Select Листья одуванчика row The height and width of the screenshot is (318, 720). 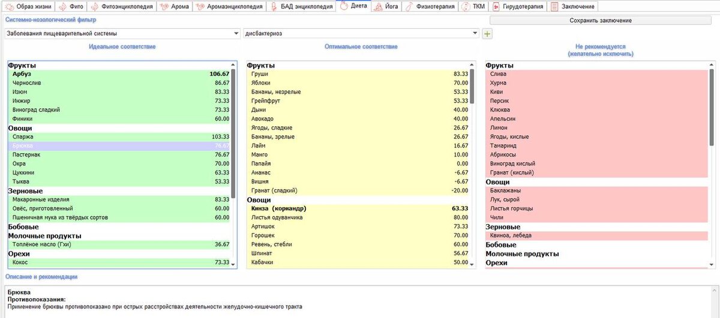(358, 217)
